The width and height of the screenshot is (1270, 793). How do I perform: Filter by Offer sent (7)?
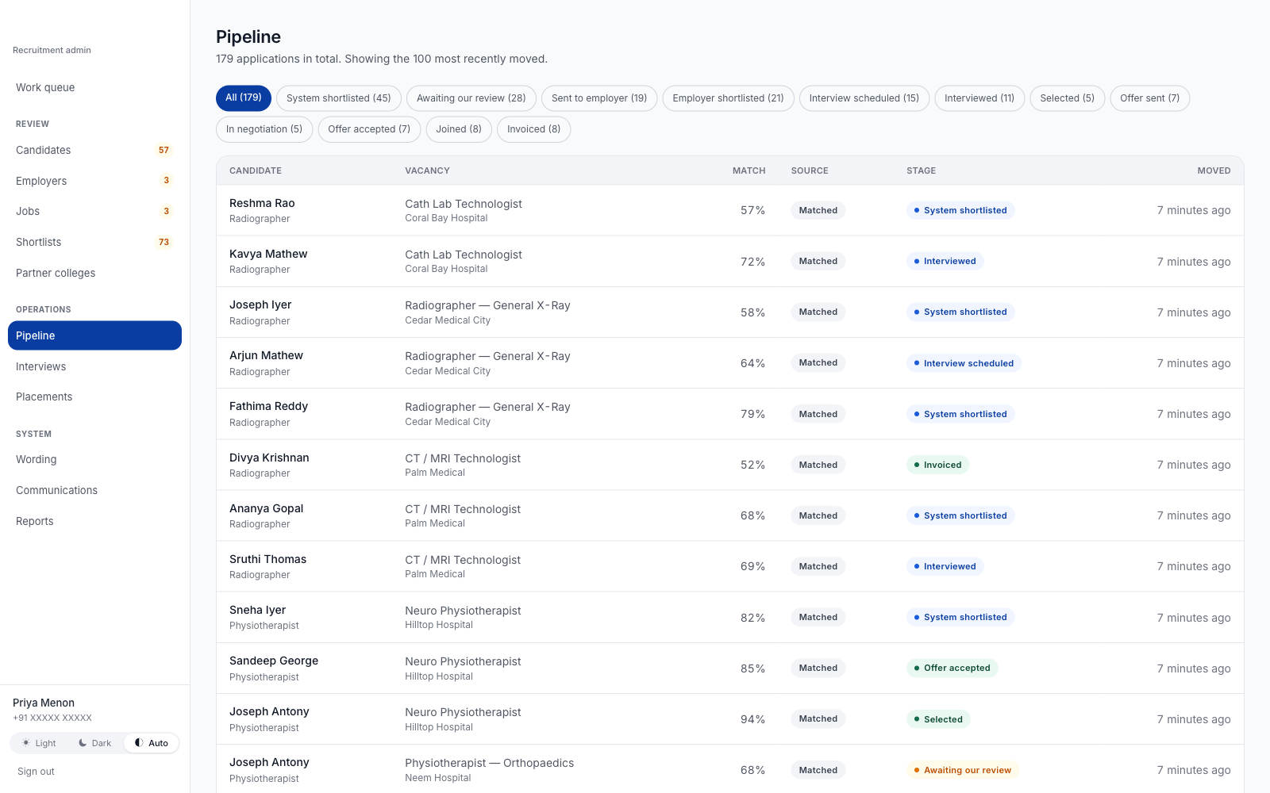[1150, 98]
